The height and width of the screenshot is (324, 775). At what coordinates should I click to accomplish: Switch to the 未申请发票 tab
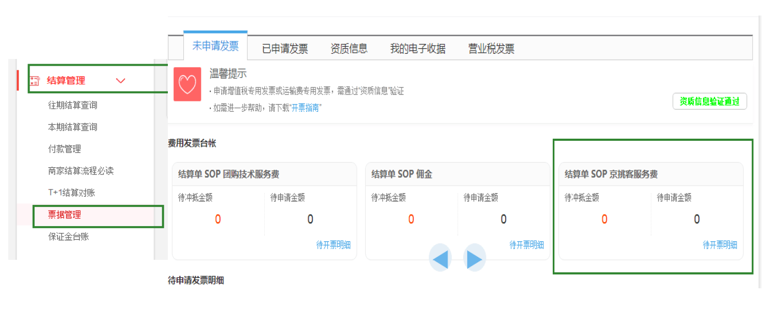(216, 46)
